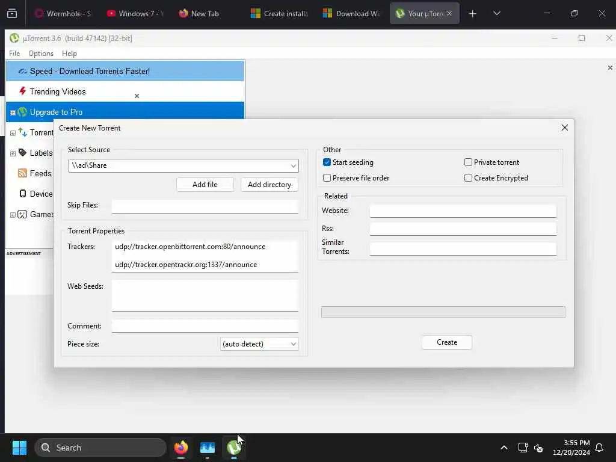Screen dimensions: 616x462
Task: Open the Options menu
Action: [41, 54]
